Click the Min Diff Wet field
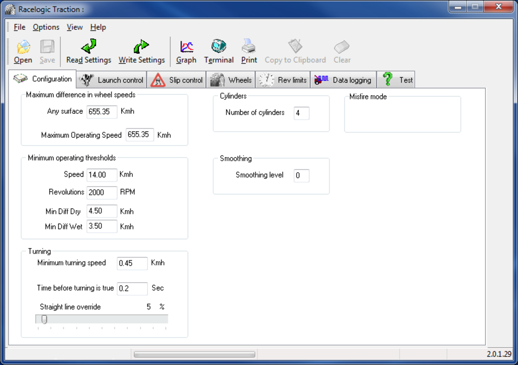 [102, 226]
